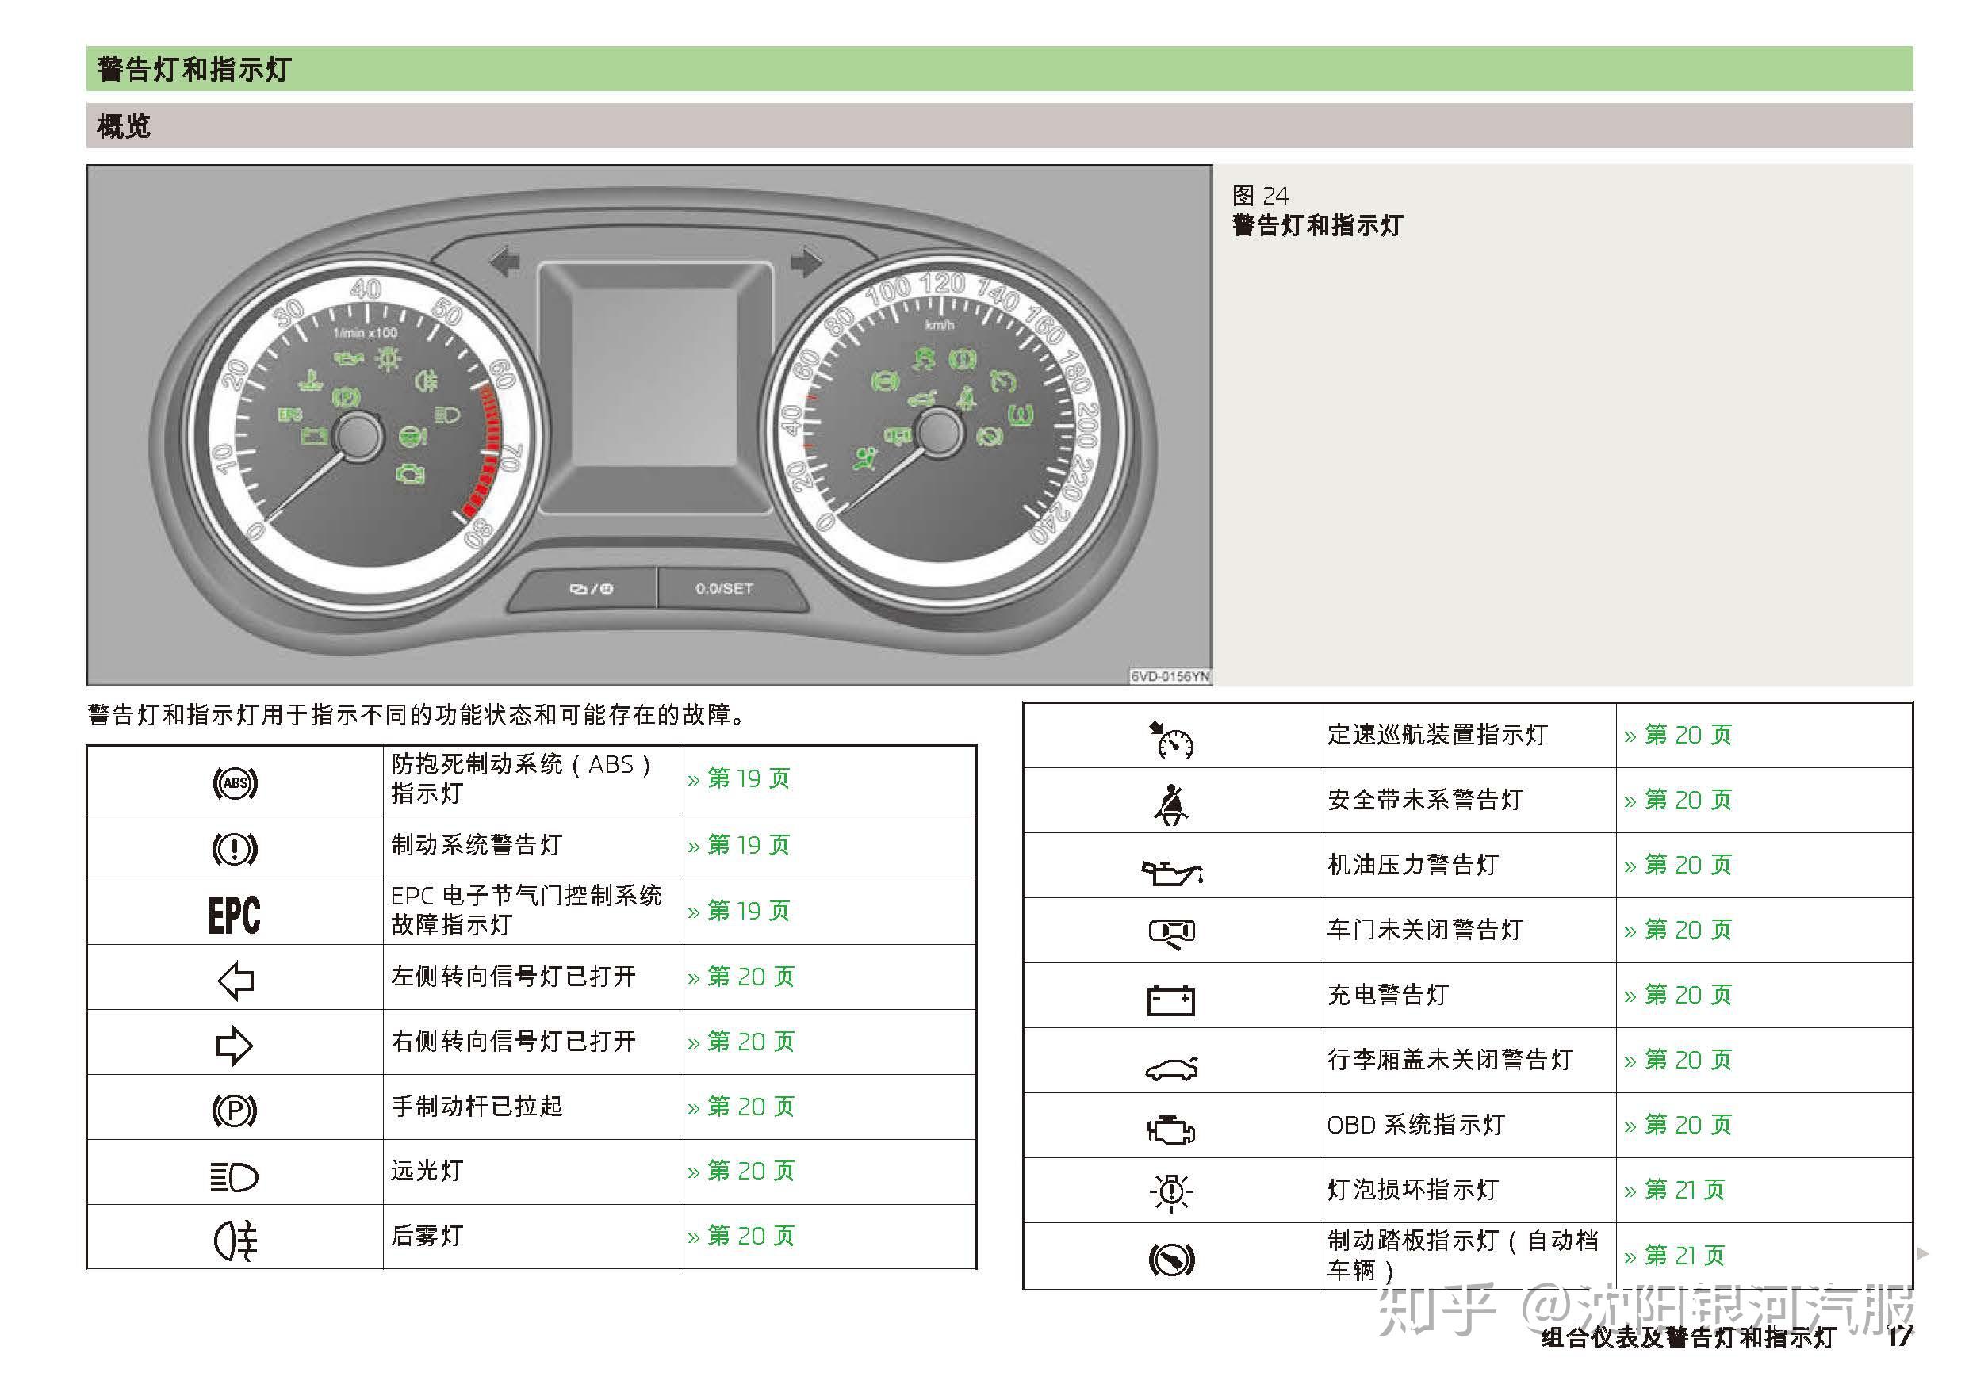Follow page 20 link for 定速巡航装置指示灯
The height and width of the screenshot is (1388, 1965).
[1678, 735]
